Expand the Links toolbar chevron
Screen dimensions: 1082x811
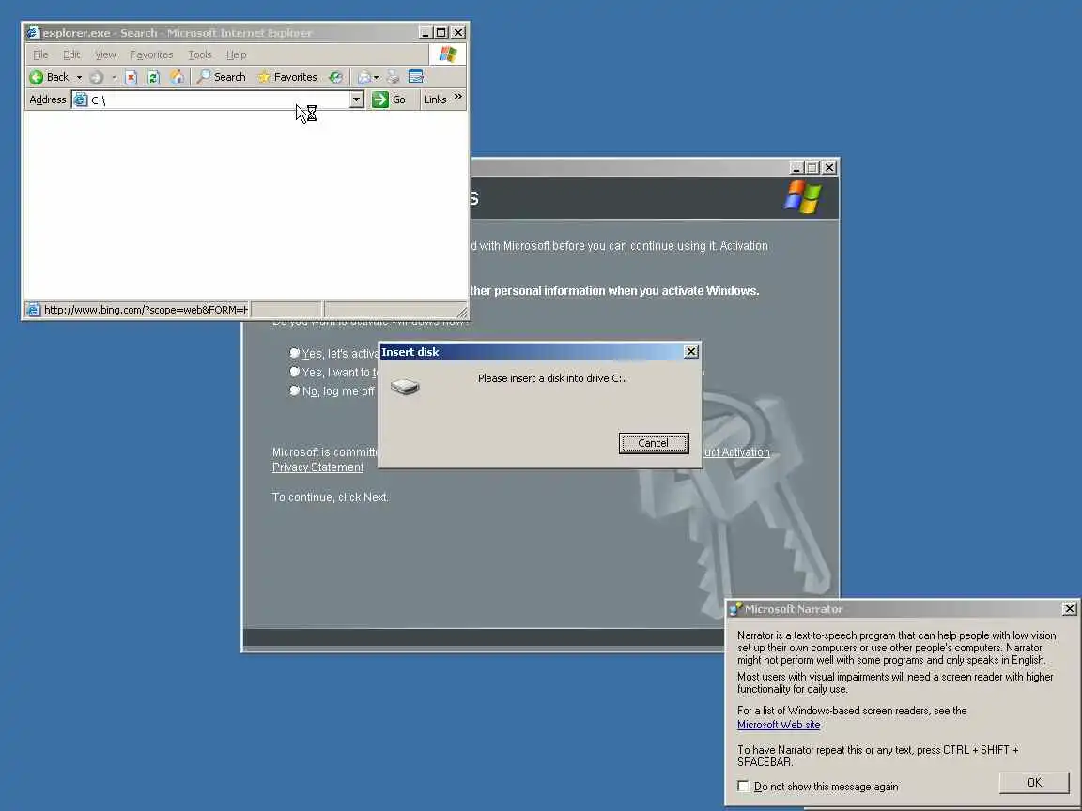pos(457,97)
